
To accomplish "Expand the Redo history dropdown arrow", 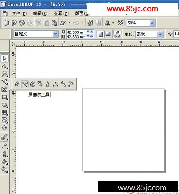I will [83, 23].
